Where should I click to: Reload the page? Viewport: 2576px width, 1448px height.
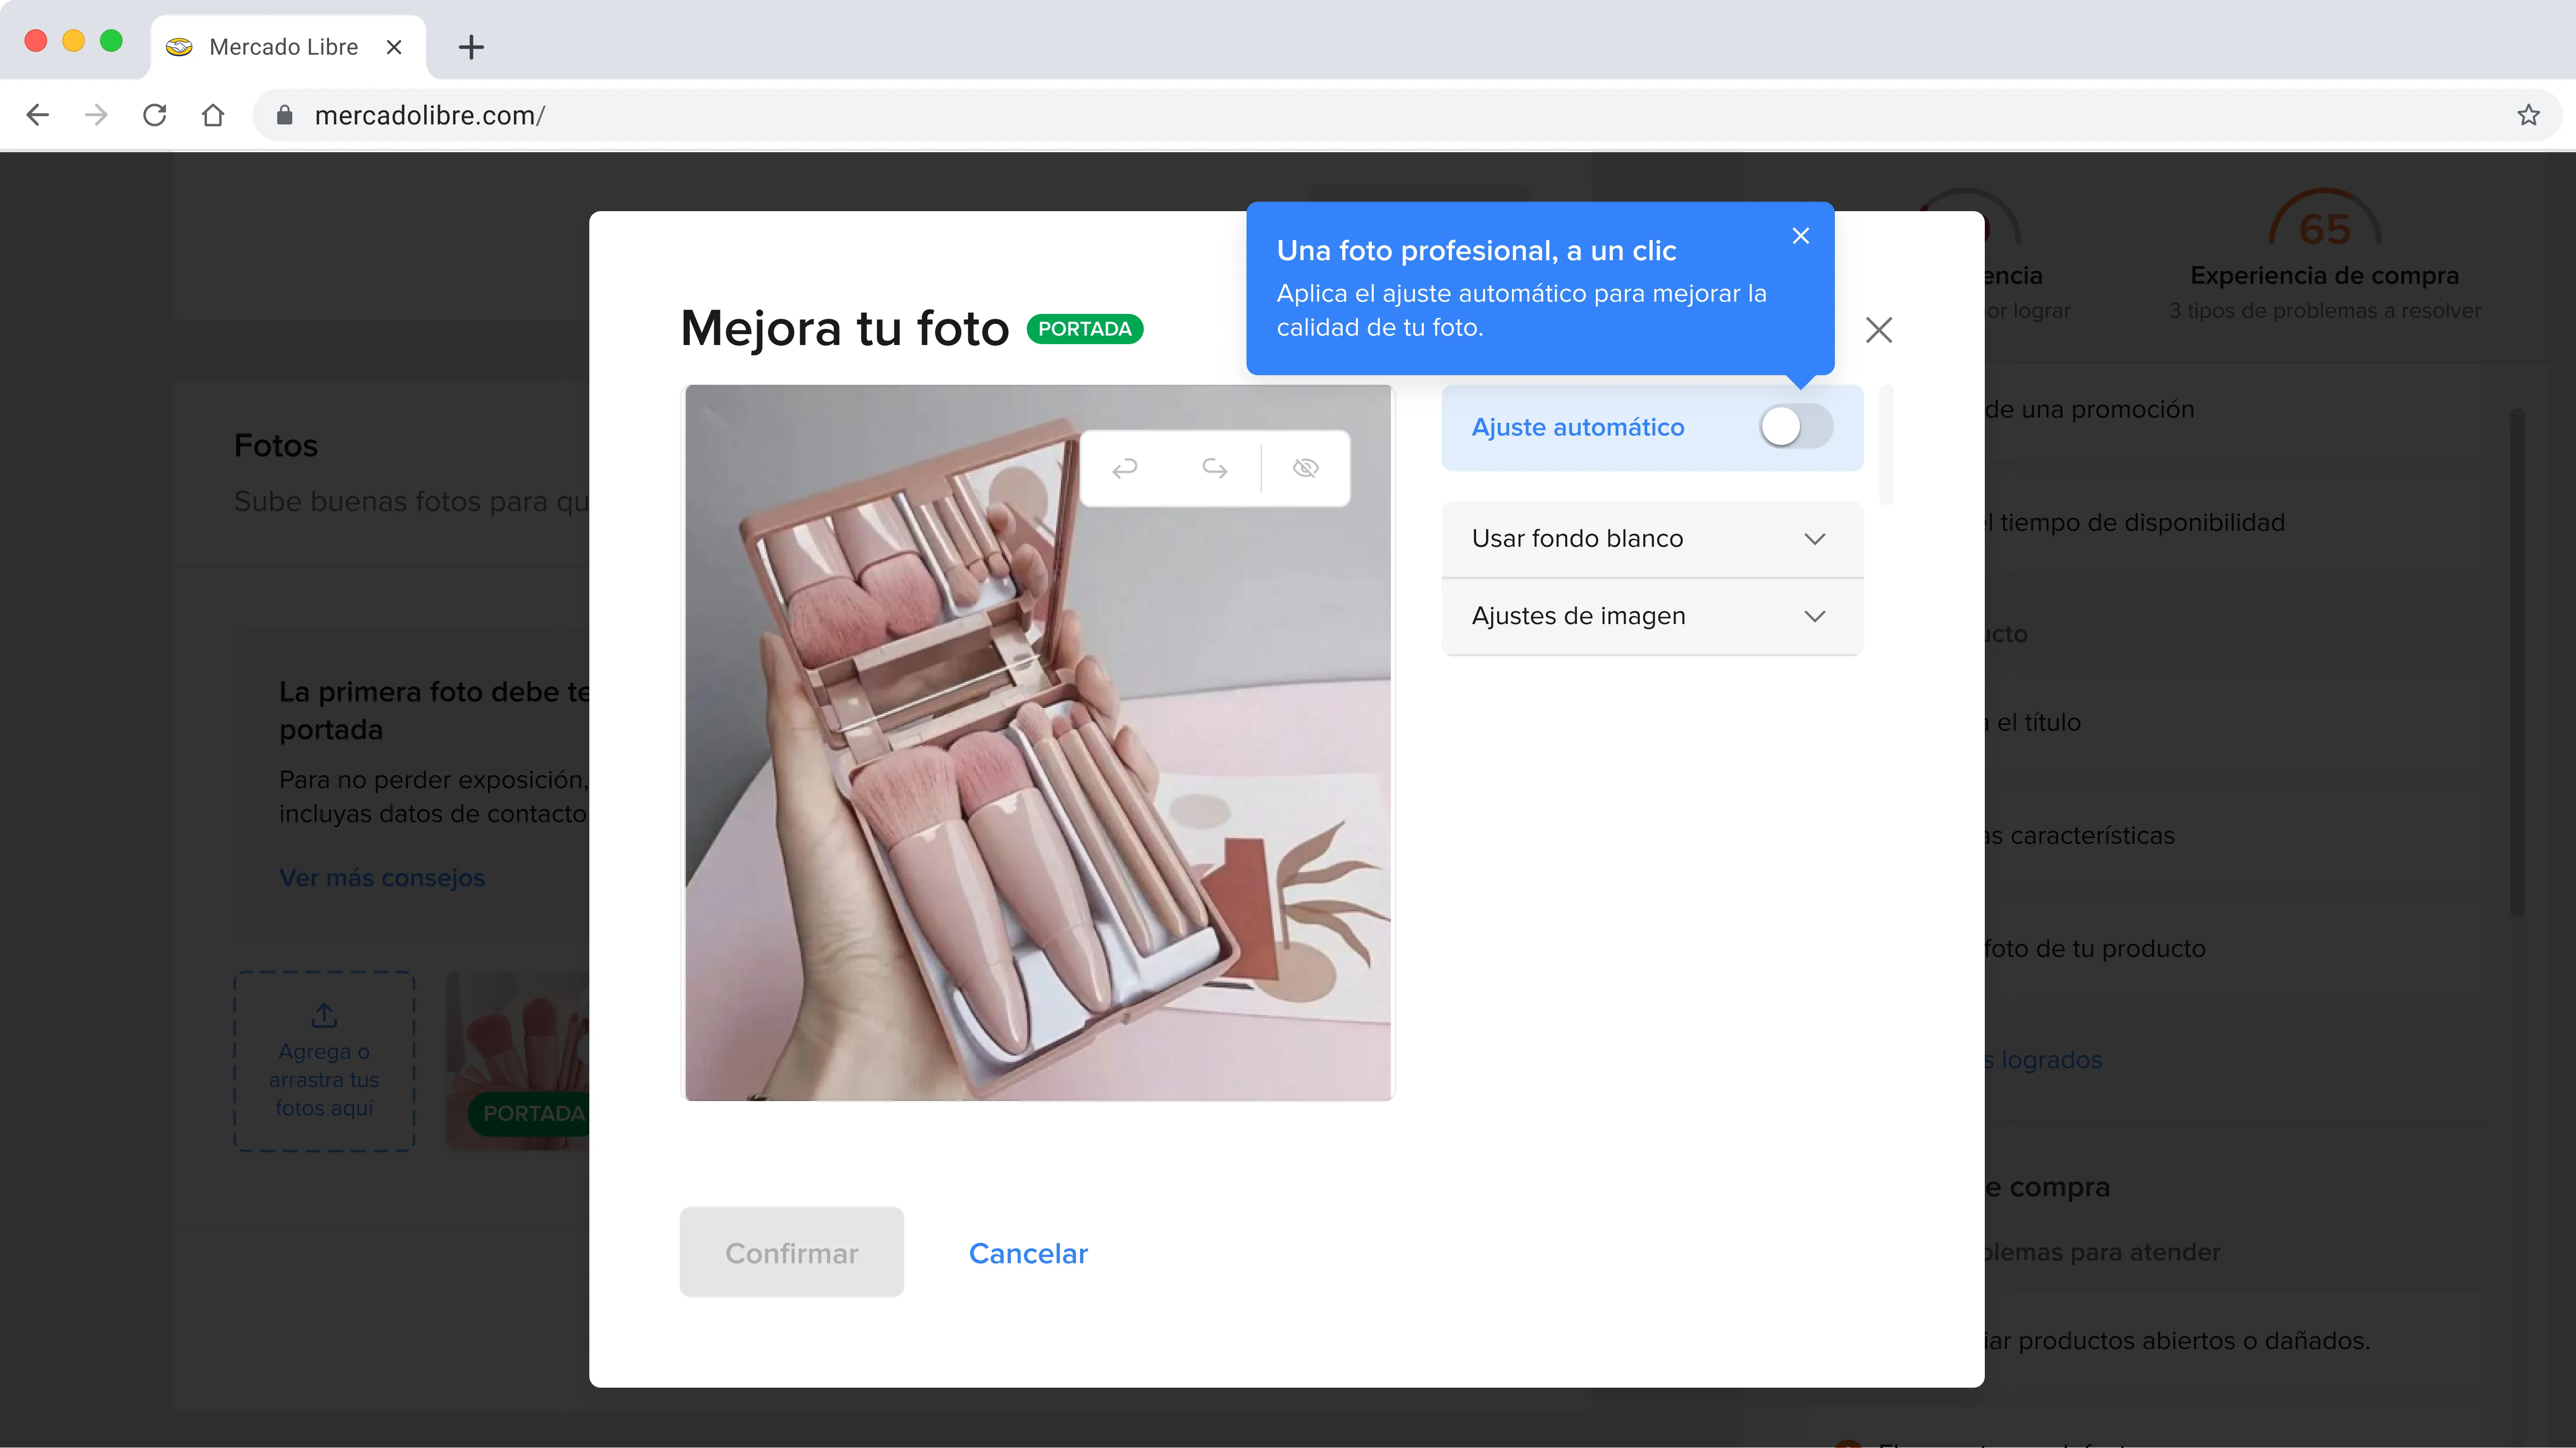(154, 115)
